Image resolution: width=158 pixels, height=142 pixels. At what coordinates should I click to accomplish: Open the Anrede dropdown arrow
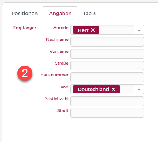(139, 30)
